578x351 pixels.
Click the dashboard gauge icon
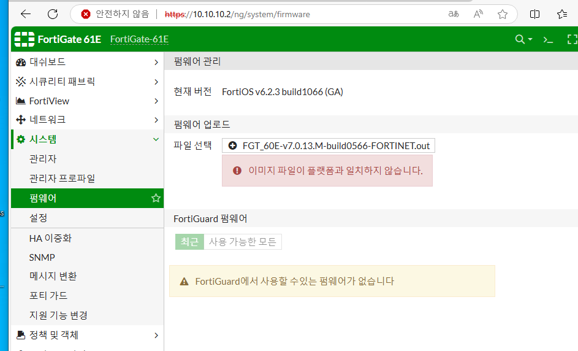(21, 62)
